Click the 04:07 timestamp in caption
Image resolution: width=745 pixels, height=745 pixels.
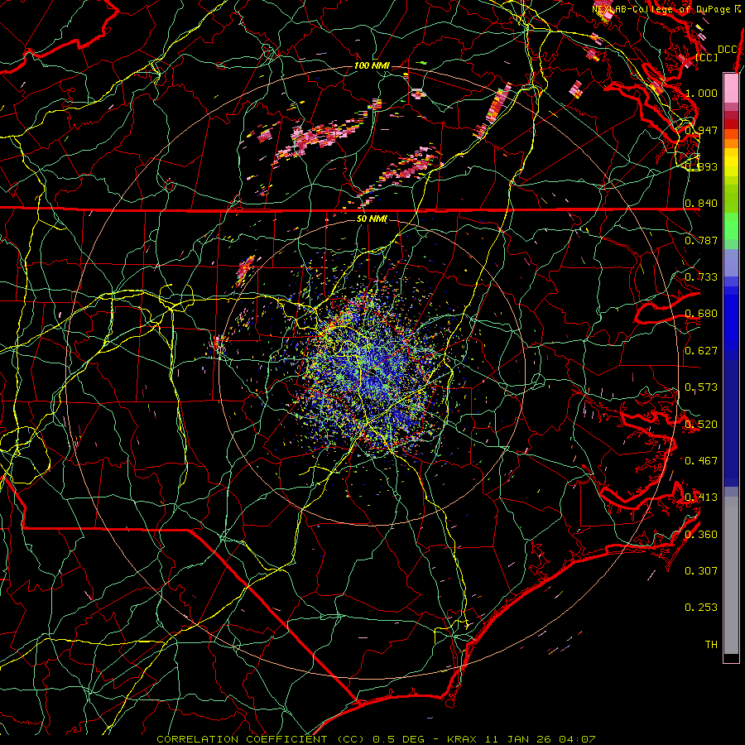tap(577, 739)
